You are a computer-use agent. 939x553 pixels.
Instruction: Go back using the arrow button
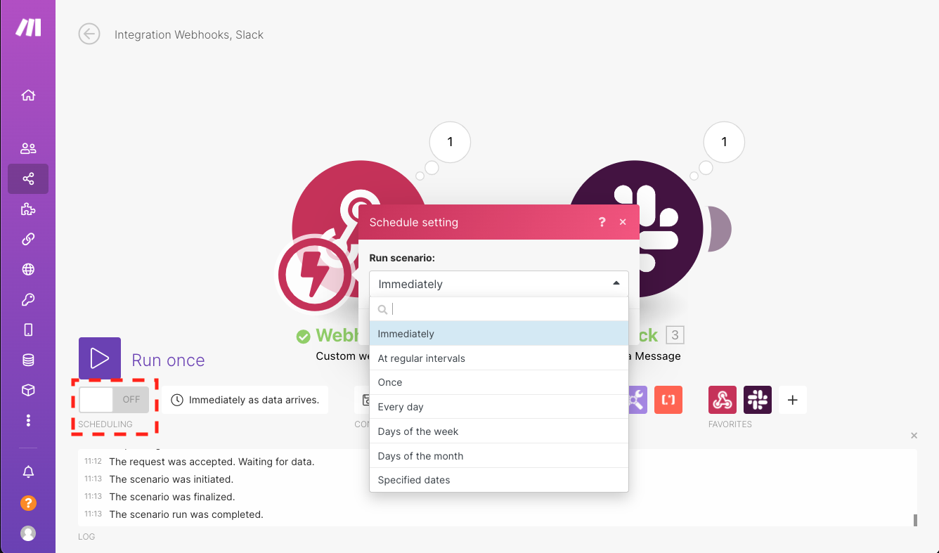click(x=89, y=34)
